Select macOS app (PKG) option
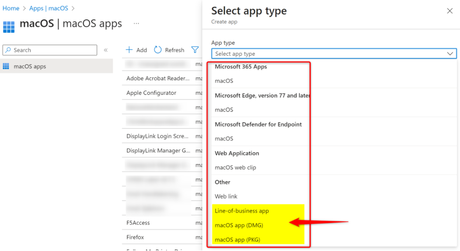The width and height of the screenshot is (460, 251). pyautogui.click(x=238, y=240)
